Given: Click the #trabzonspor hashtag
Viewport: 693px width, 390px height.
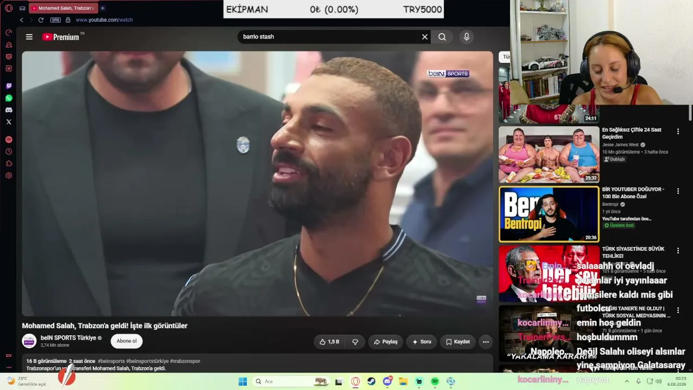Looking at the screenshot, I should (x=185, y=361).
